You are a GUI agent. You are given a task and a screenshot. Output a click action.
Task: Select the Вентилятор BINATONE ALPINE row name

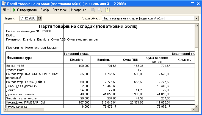click(35, 76)
